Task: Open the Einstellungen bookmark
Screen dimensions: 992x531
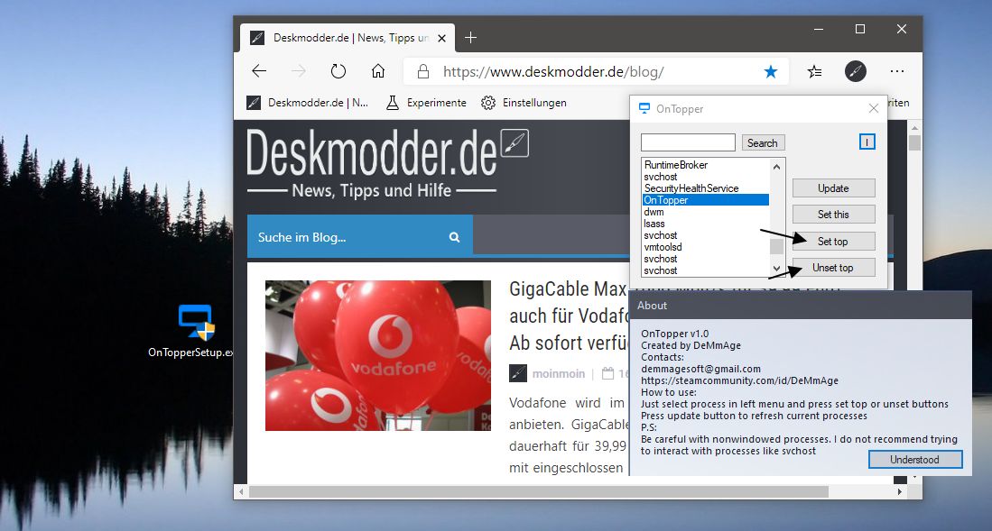Action: 524,103
